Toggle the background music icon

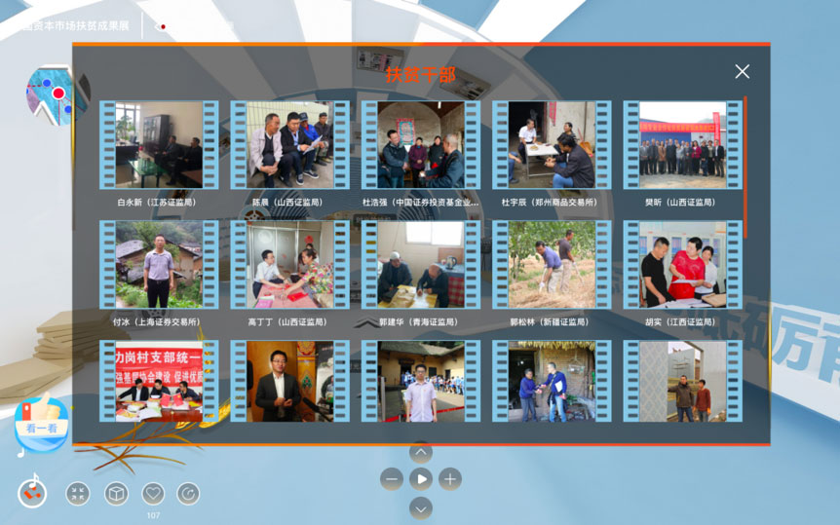(x=32, y=493)
